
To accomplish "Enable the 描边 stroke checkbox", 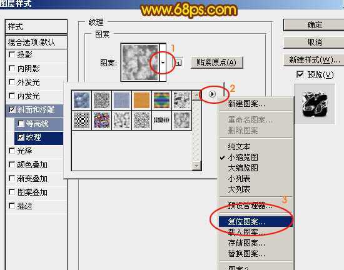I will 12,206.
